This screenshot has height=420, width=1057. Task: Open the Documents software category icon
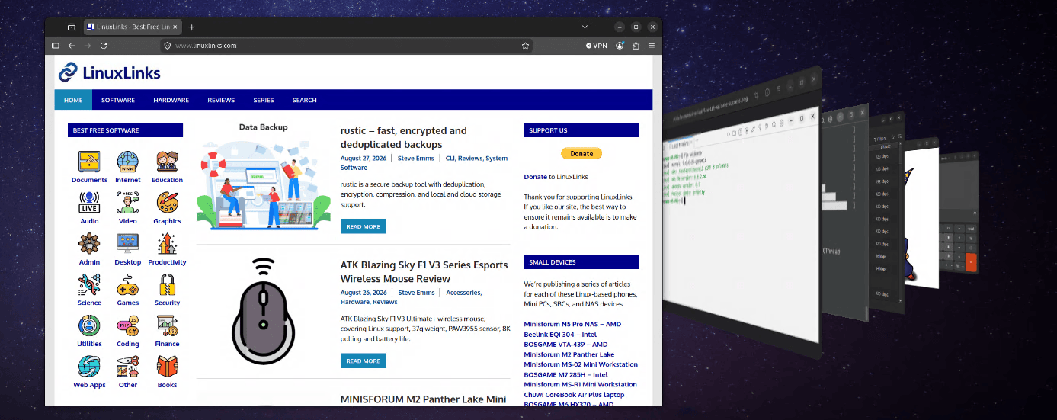tap(89, 162)
